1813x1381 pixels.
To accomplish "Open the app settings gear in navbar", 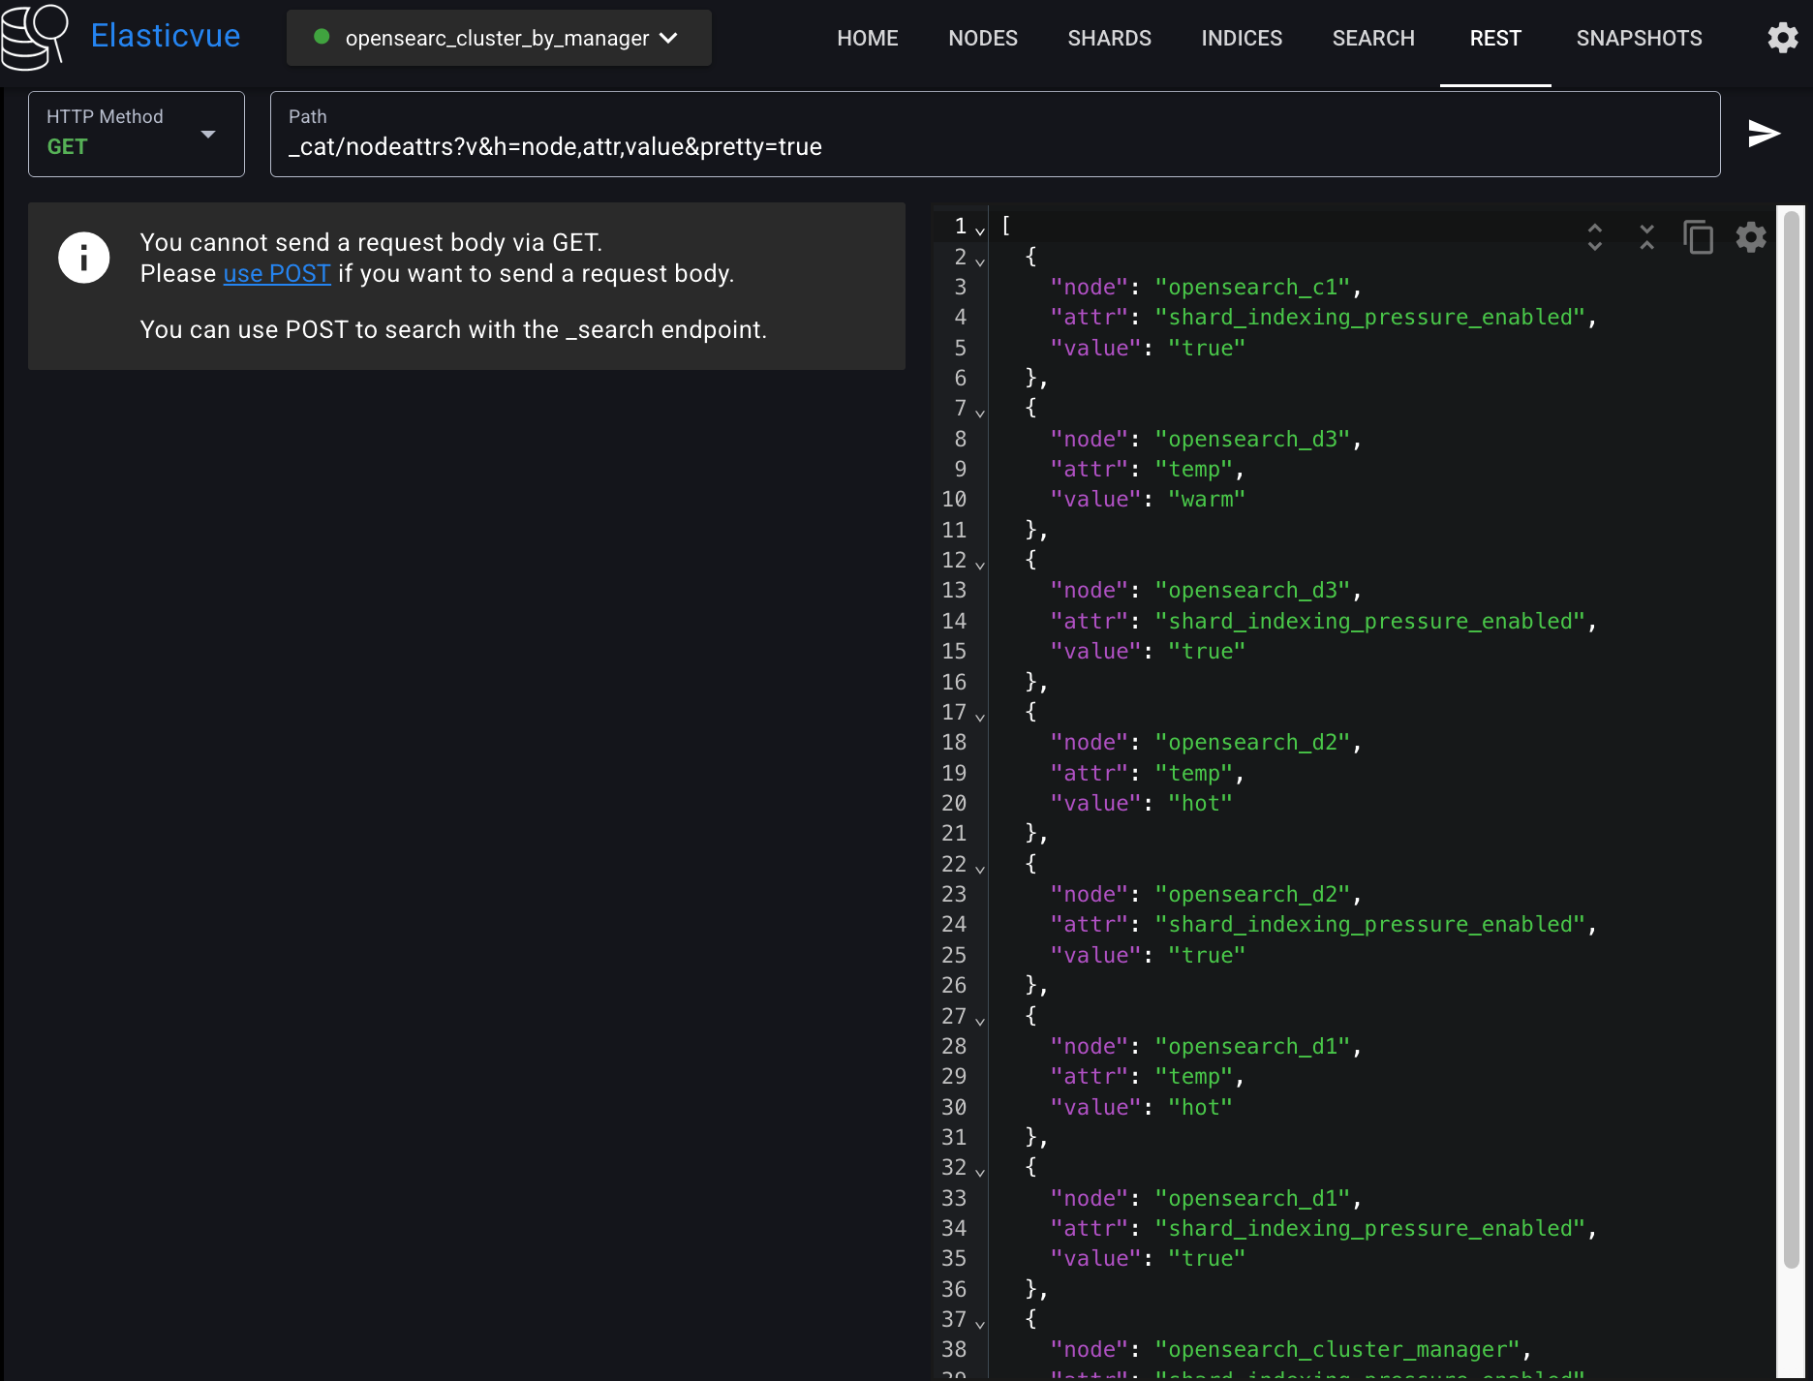I will (1782, 38).
